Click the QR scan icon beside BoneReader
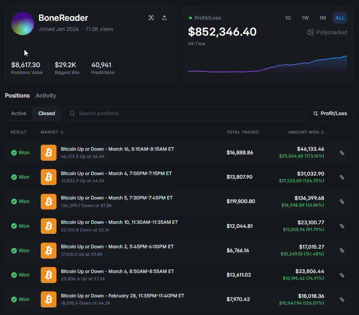359x315 pixels. [x=151, y=18]
